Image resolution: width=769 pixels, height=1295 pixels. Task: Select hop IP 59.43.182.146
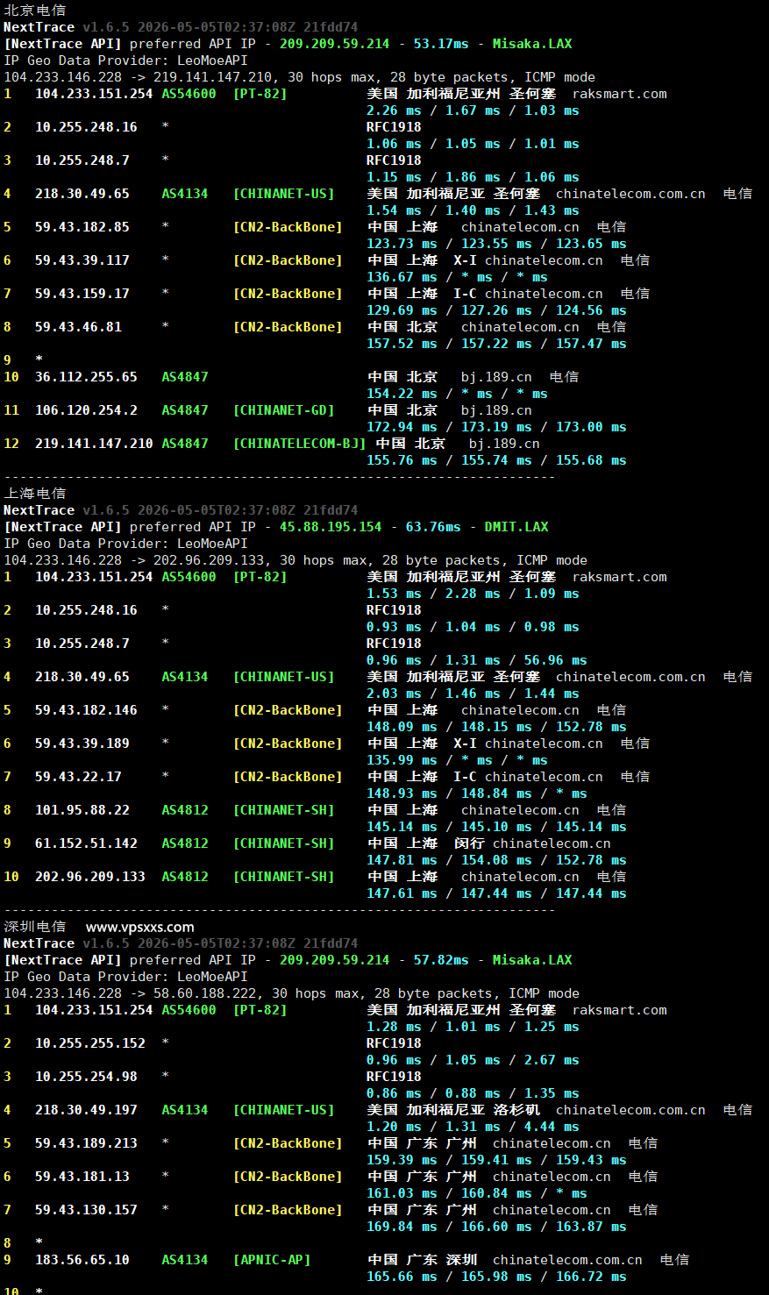click(86, 710)
